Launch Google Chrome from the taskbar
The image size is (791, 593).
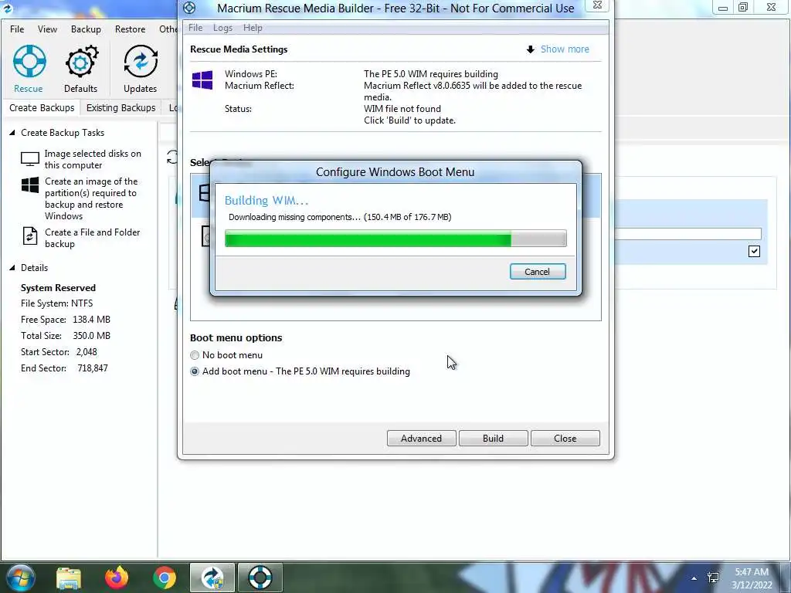(165, 578)
